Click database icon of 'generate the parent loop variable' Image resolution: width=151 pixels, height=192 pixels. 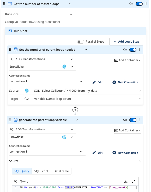tap(16, 120)
